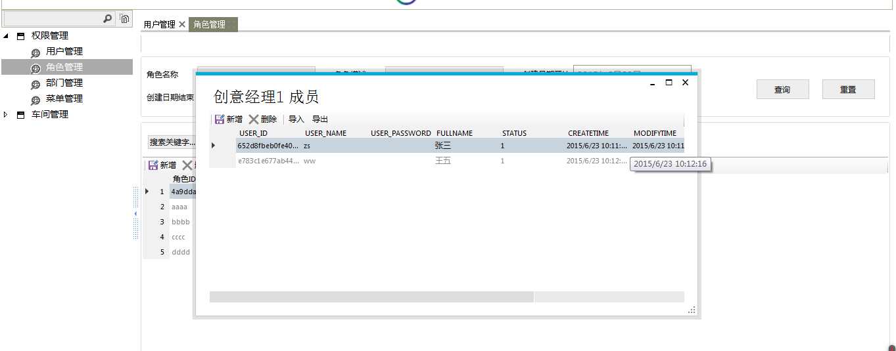
Task: Click the full name cell 张三
Action: [443, 146]
